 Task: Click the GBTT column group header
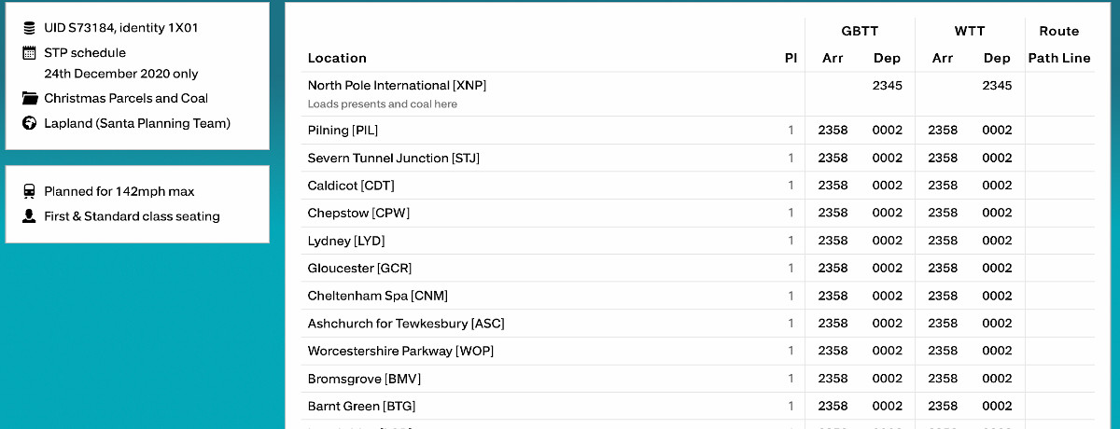click(x=860, y=31)
